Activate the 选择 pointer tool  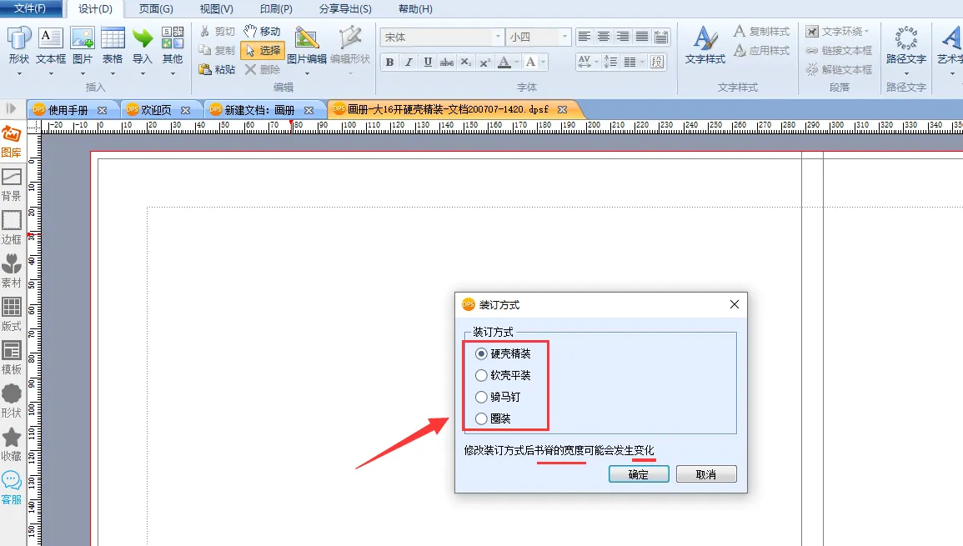pos(263,50)
